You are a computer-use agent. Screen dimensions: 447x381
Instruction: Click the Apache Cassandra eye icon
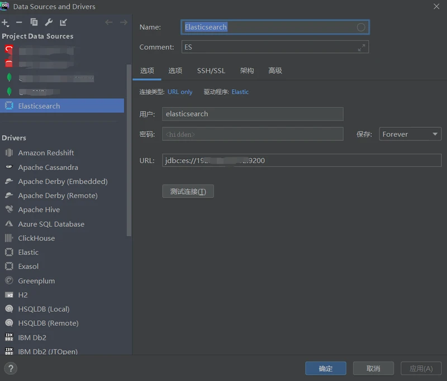click(9, 167)
